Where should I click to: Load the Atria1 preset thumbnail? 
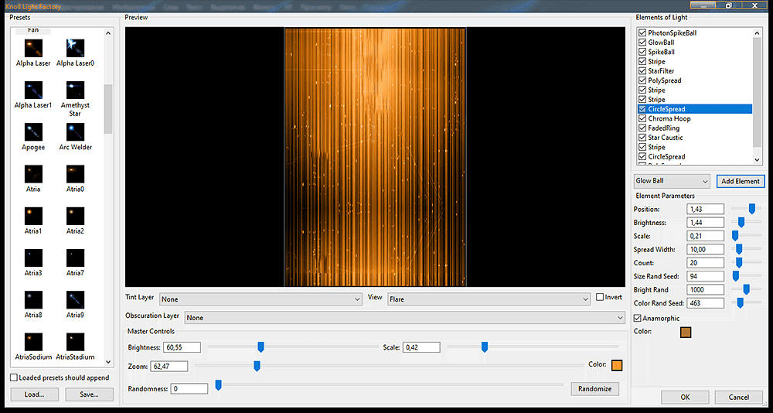(x=33, y=216)
